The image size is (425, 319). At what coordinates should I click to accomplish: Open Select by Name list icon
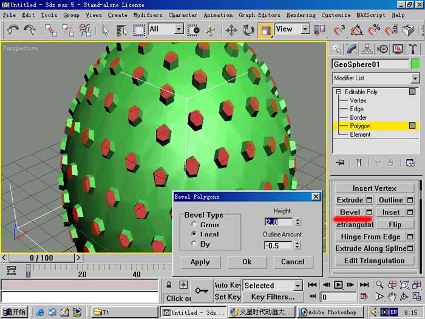(121, 30)
